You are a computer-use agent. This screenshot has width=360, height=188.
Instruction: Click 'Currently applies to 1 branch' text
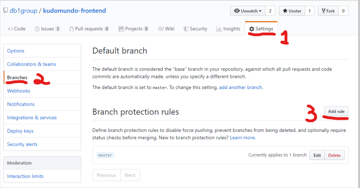tap(277, 155)
